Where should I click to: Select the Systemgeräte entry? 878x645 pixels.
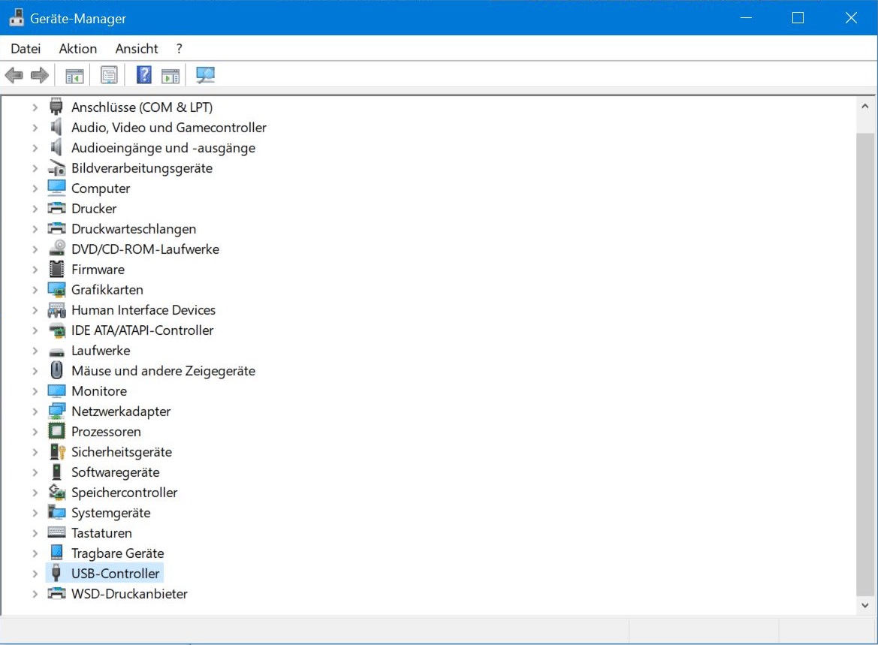[111, 513]
